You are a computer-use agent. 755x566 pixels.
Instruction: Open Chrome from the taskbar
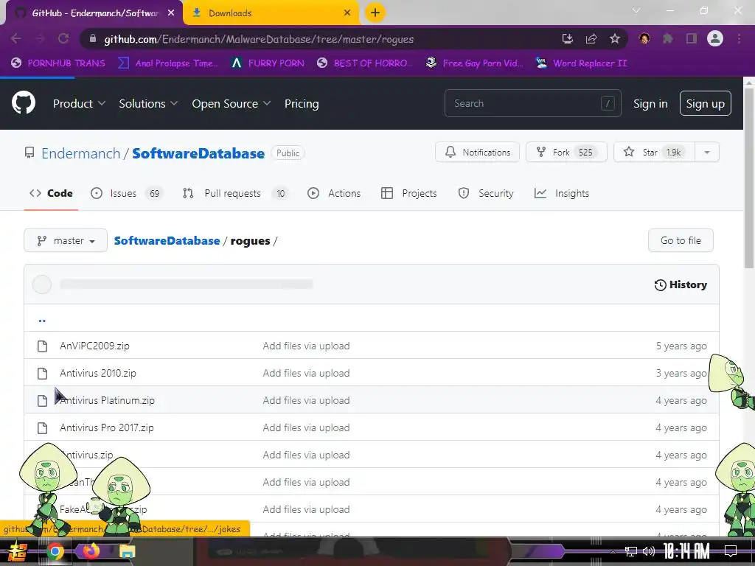coord(55,551)
